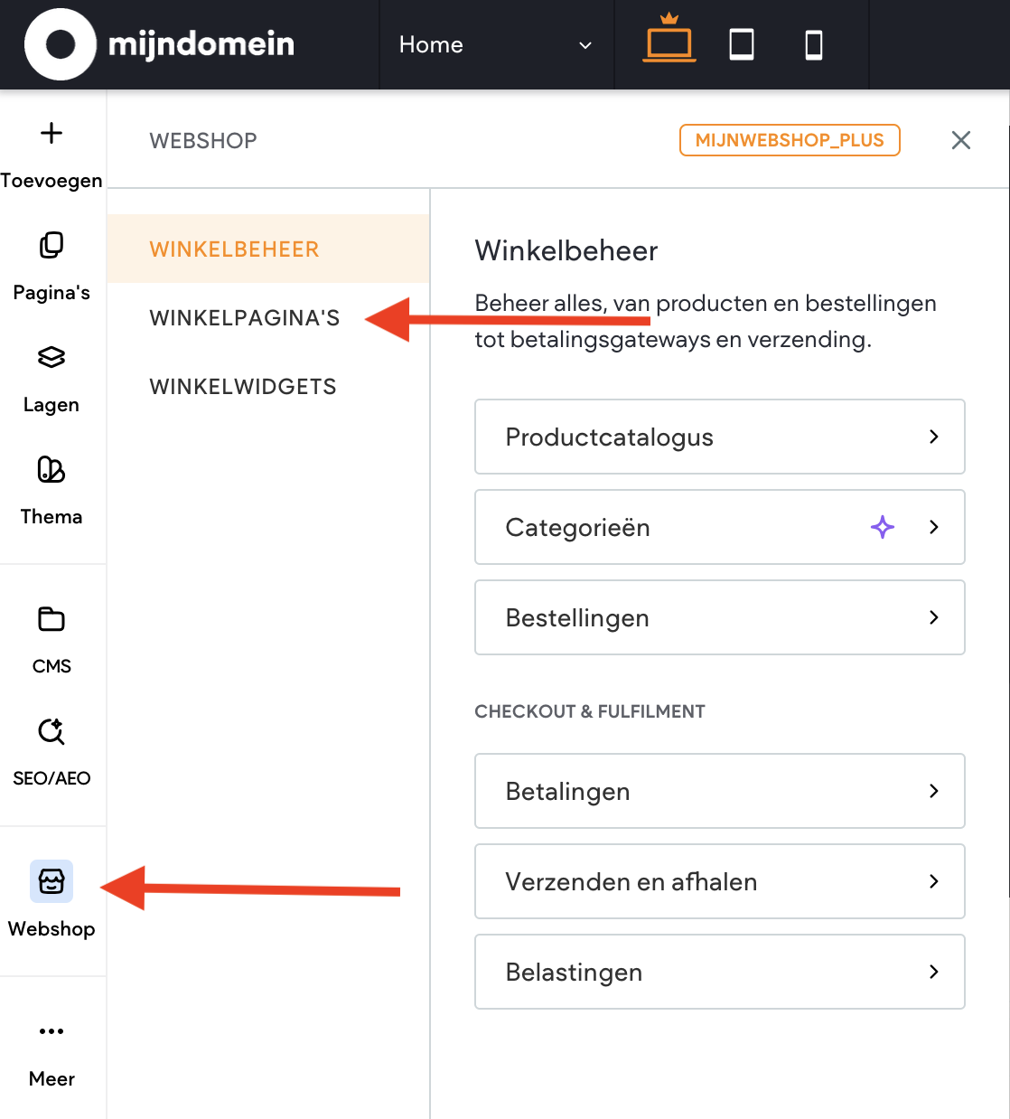
Task: Open the Home page dropdown
Action: pos(495,44)
